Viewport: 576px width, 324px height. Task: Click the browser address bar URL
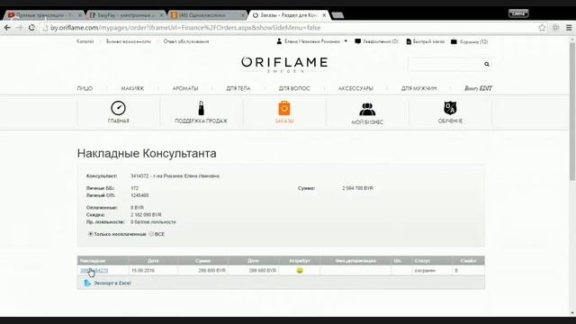pyautogui.click(x=185, y=28)
